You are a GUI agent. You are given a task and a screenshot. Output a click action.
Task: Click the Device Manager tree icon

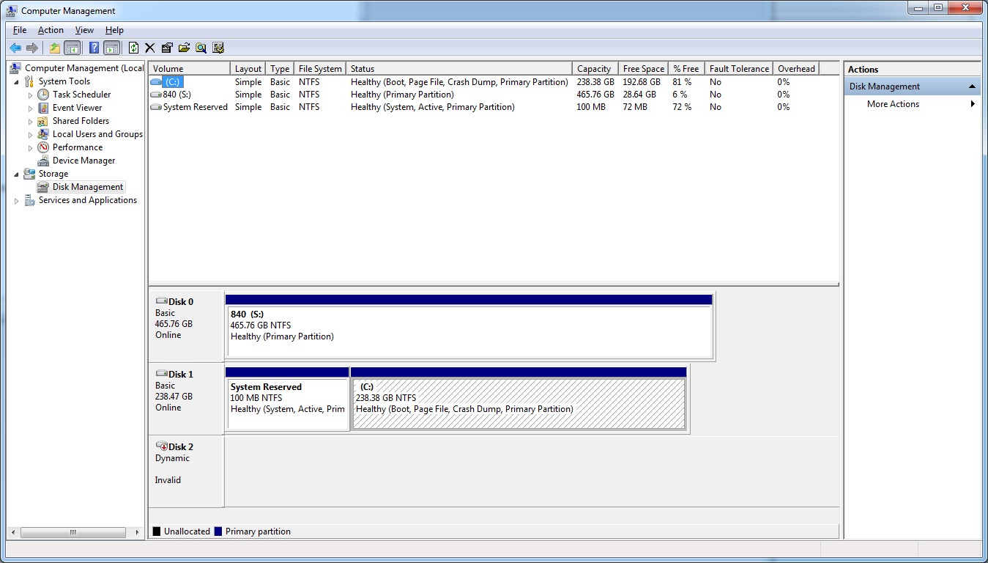click(43, 161)
